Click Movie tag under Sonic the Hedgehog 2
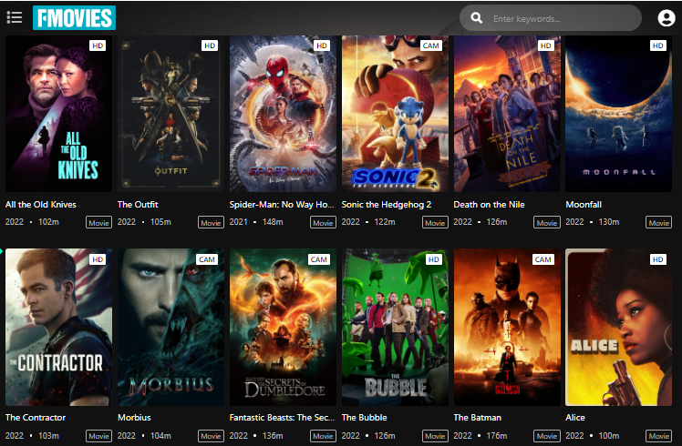 point(436,222)
